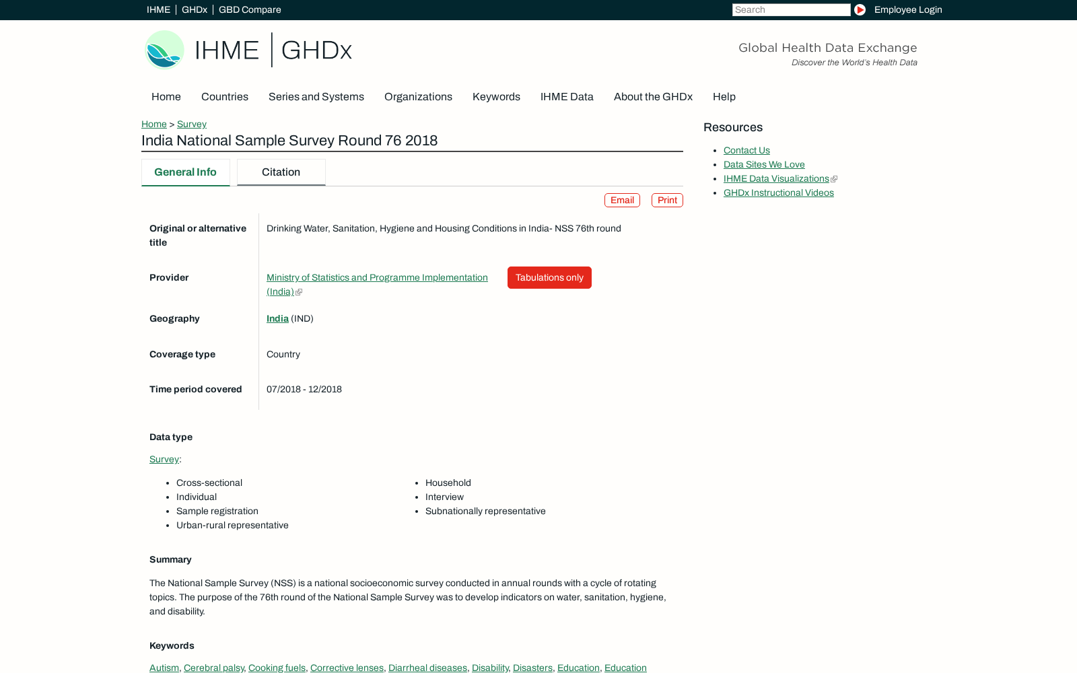Go to Employee Login
This screenshot has height=673, width=1077.
coord(908,9)
